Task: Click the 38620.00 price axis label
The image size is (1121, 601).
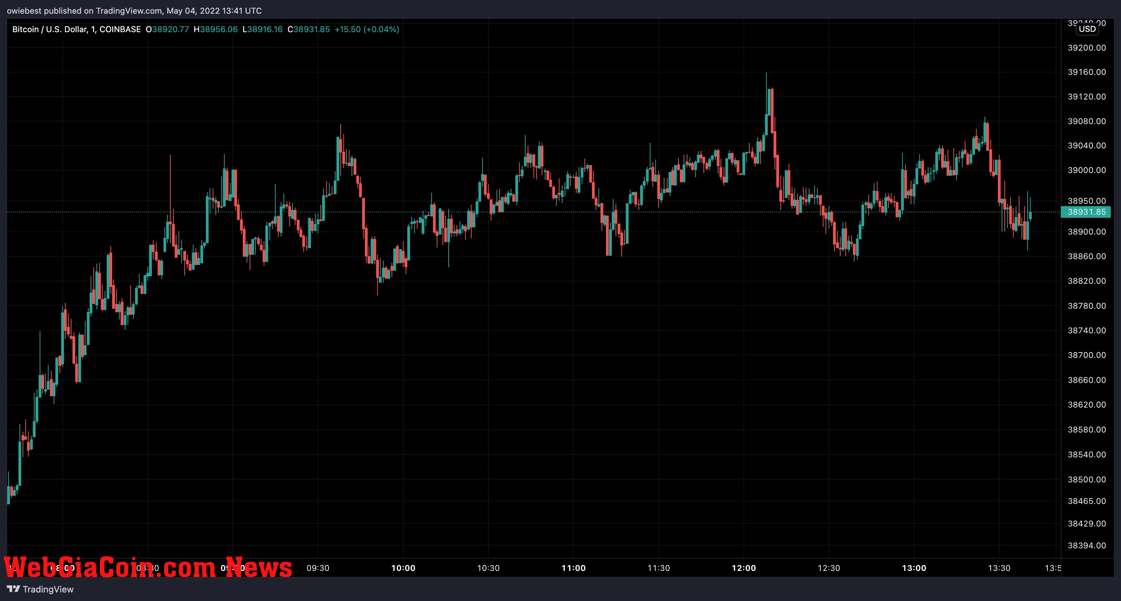Action: coord(1086,404)
